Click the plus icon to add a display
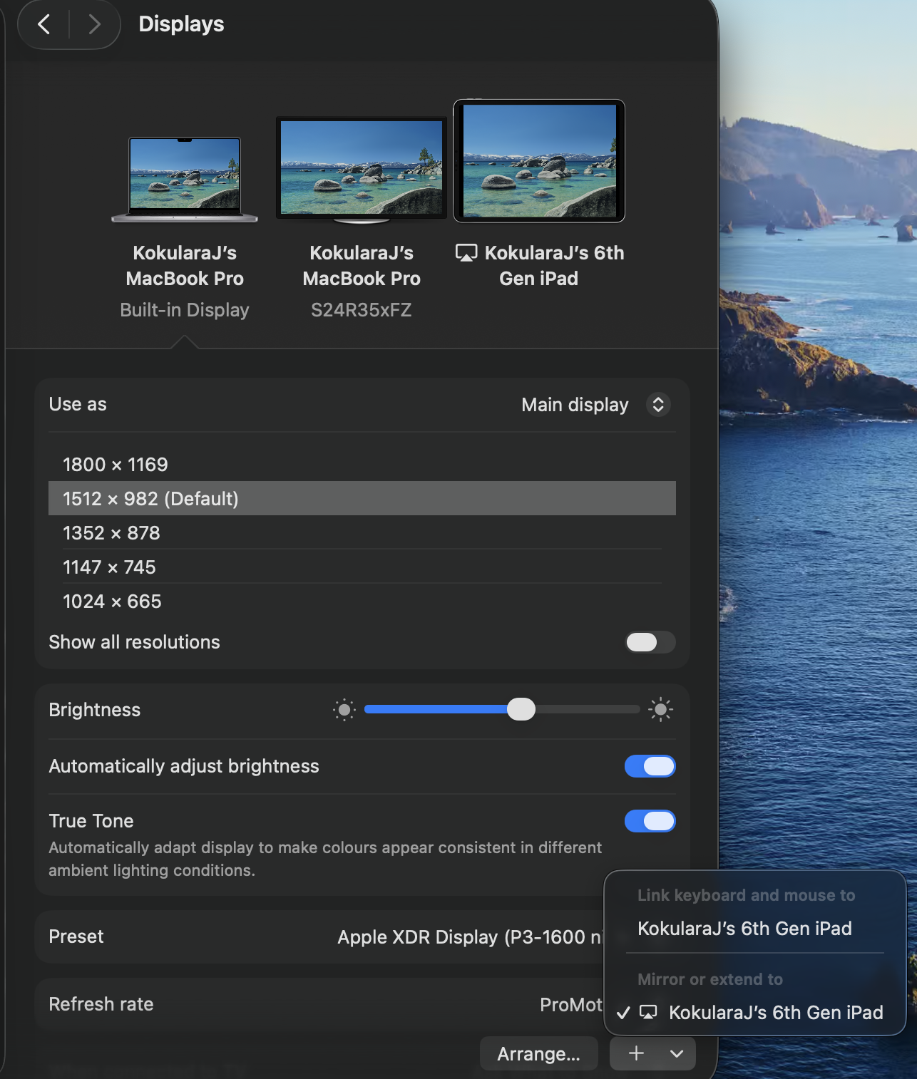The width and height of the screenshot is (917, 1079). (x=636, y=1053)
